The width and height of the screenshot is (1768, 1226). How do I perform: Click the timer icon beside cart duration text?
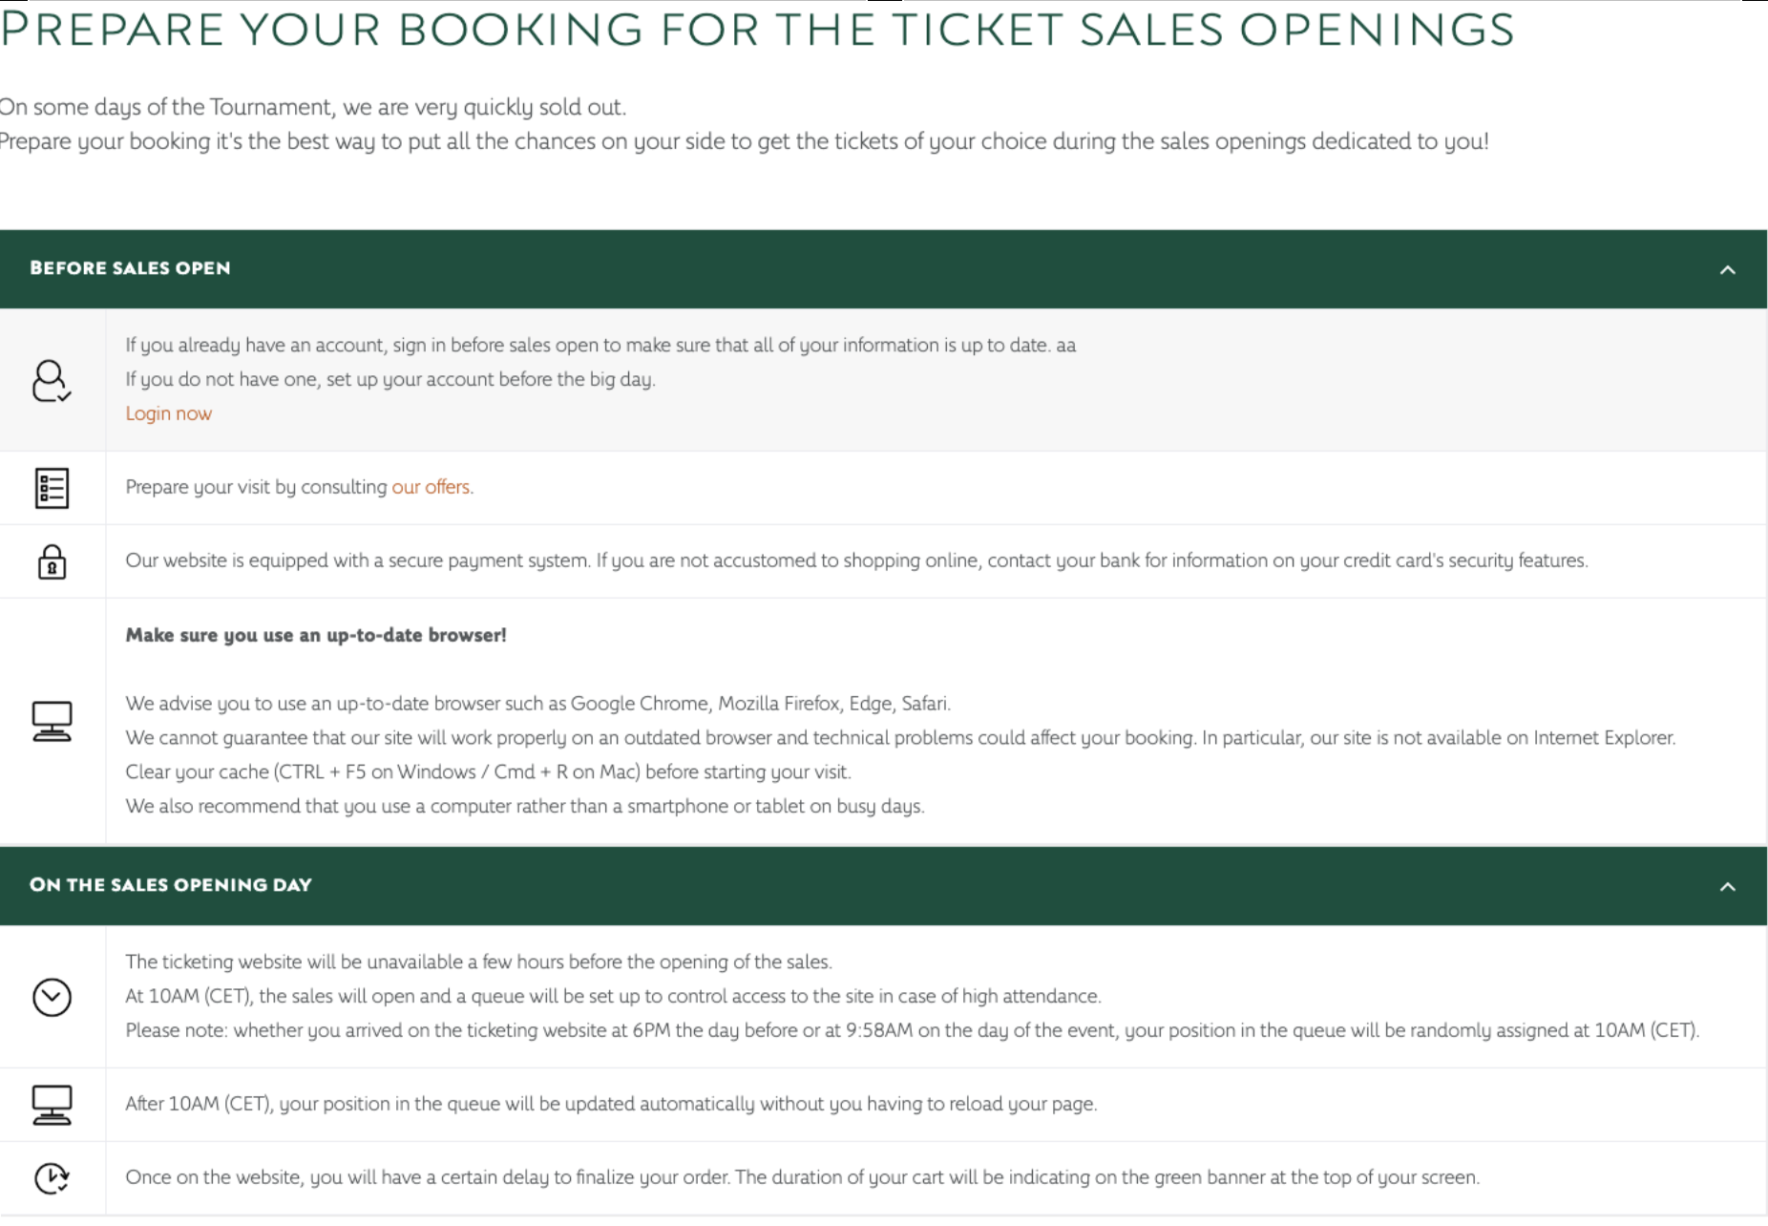(52, 1178)
